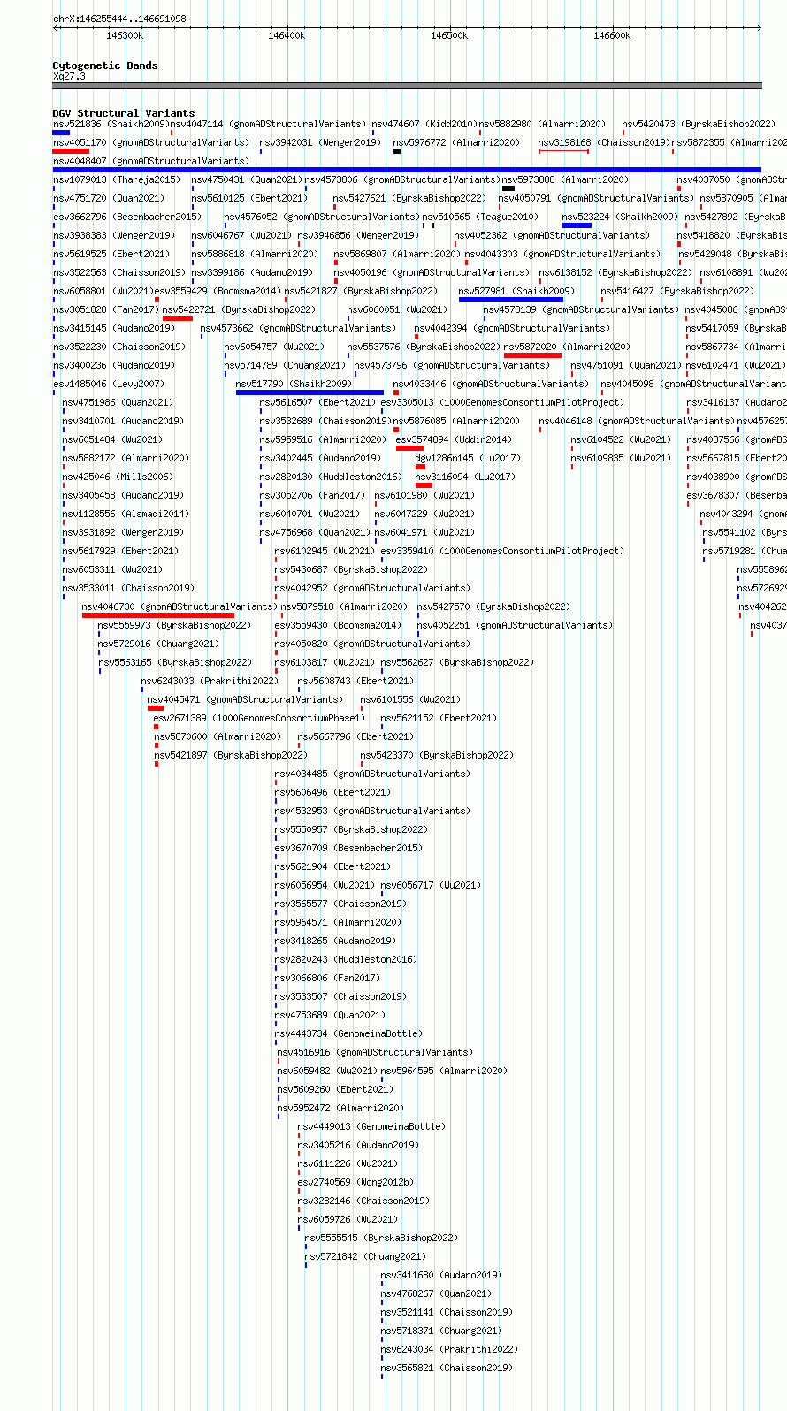Image resolution: width=787 pixels, height=1411 pixels.
Task: Open variant nsv521836 (Shaikh2009)
Action: (111, 125)
